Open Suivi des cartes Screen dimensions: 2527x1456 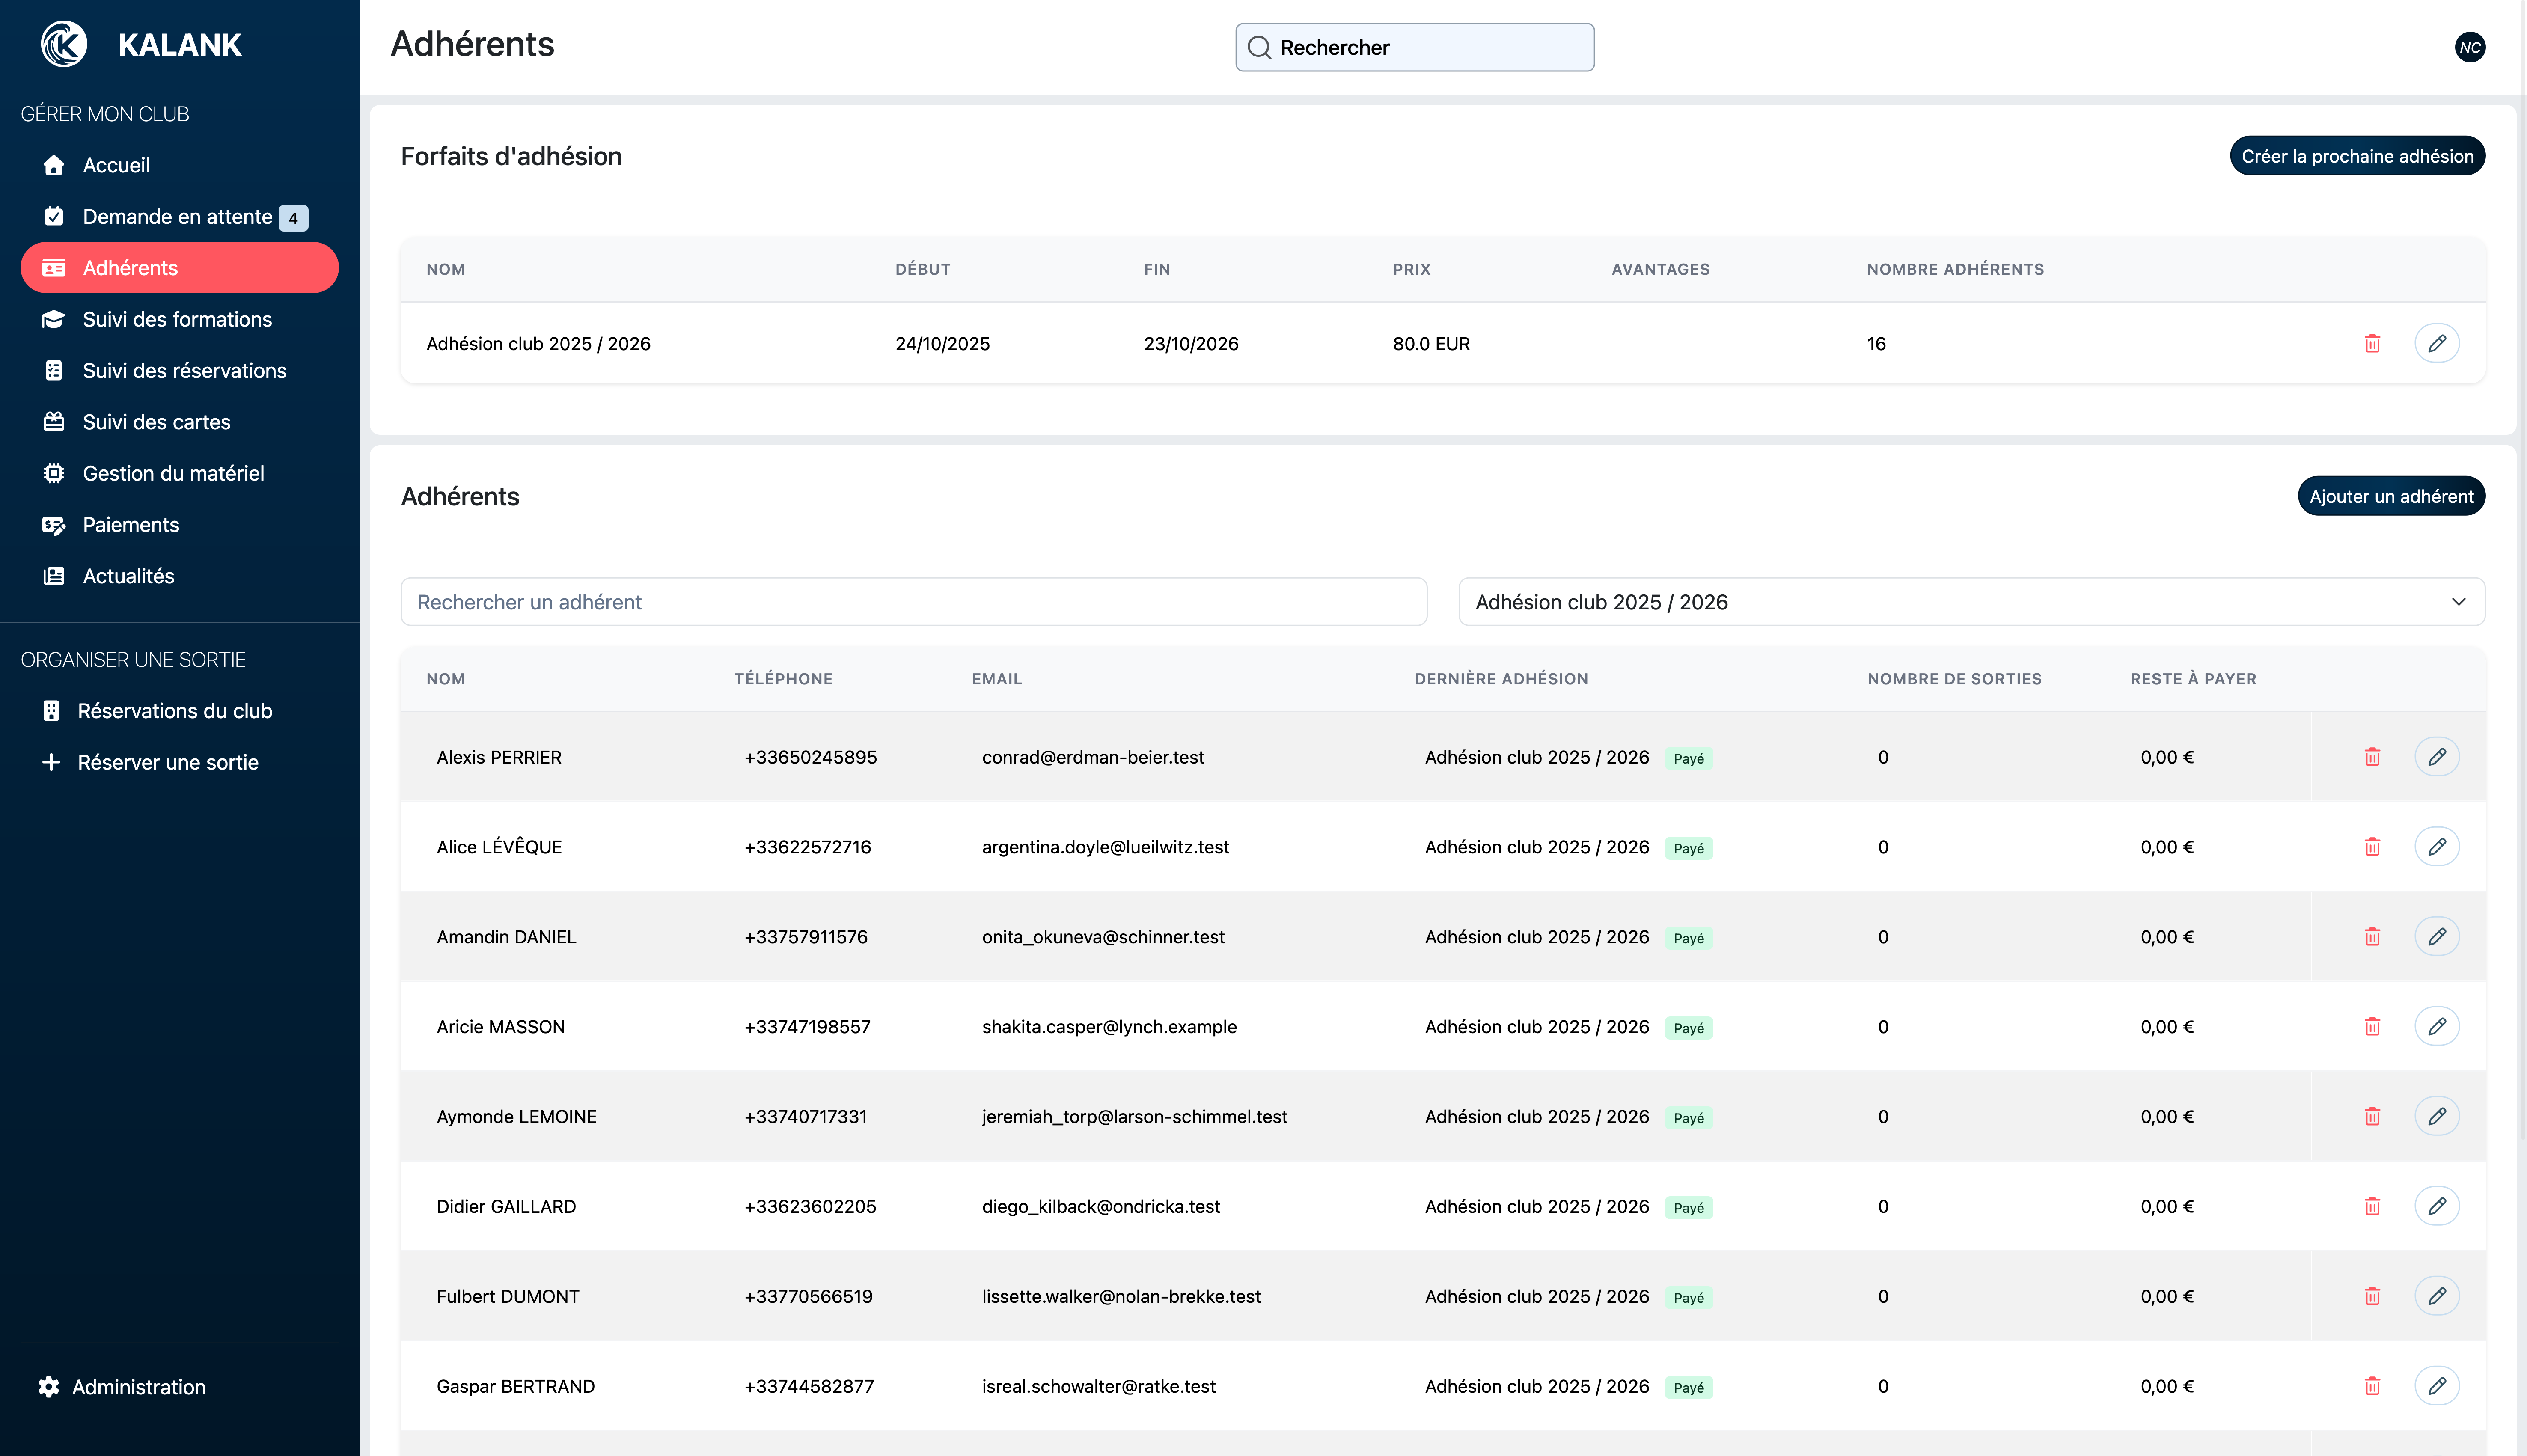coord(180,422)
